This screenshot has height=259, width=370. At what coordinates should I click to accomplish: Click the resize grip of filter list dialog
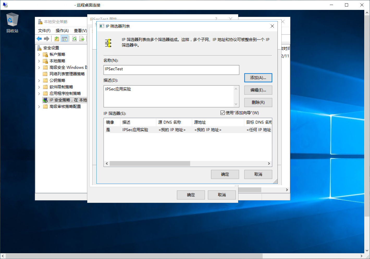275,181
